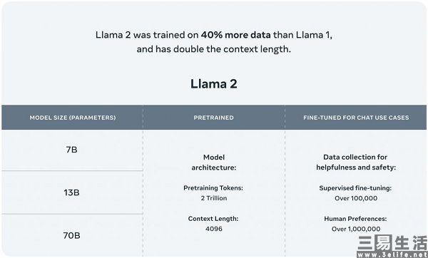Click the 3elife.net watermark logo
The width and height of the screenshot is (428, 258).
click(x=392, y=247)
